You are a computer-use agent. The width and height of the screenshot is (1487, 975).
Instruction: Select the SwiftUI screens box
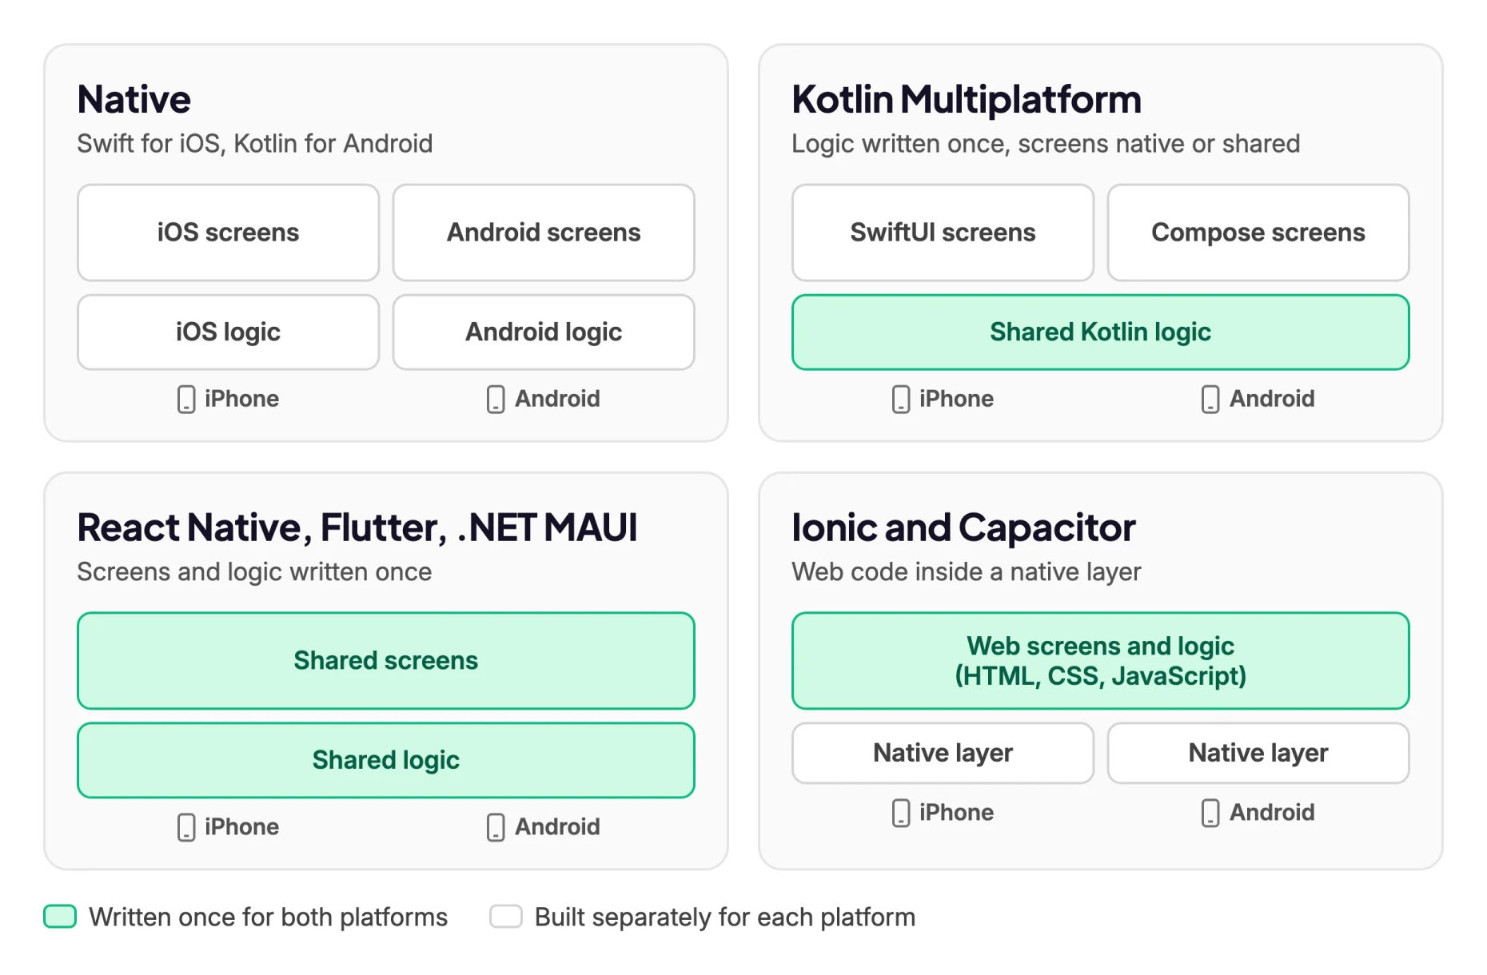click(943, 233)
